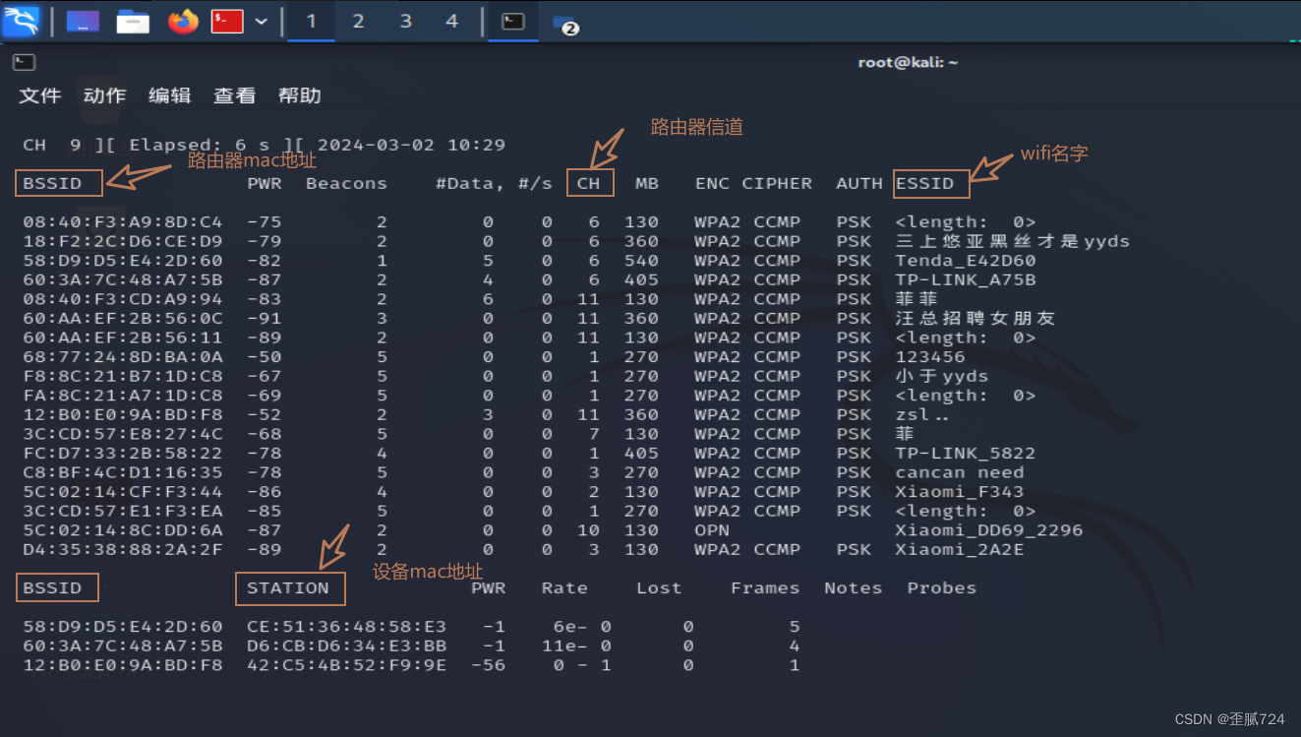Open the 动作 menu

click(x=105, y=95)
